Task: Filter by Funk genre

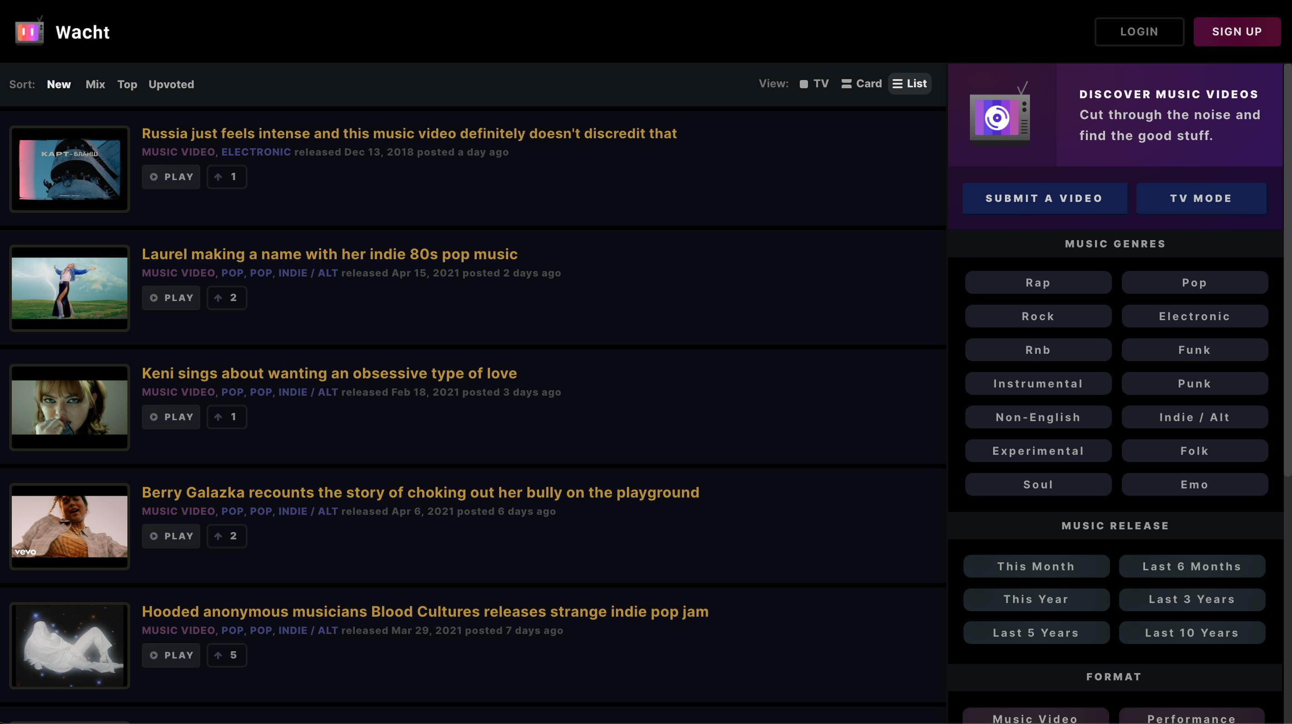Action: 1195,350
